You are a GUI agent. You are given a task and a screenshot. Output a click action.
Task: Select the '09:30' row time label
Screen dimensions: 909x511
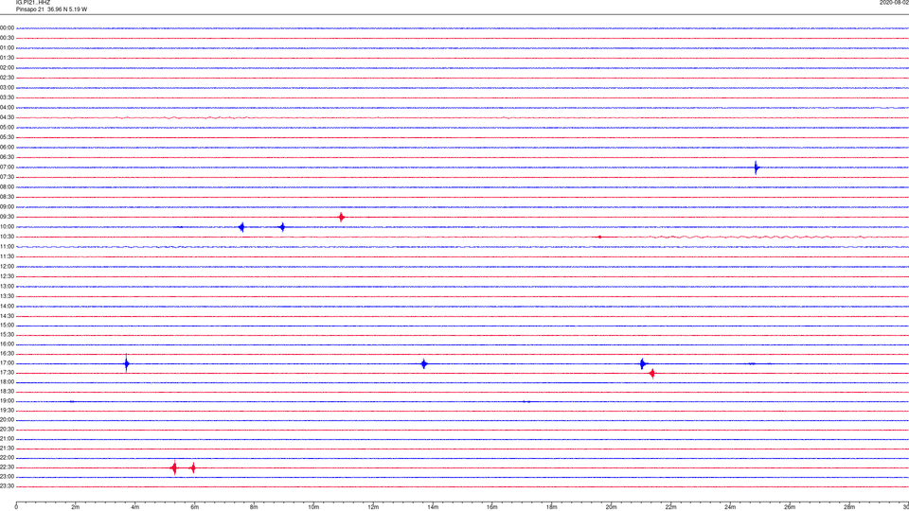[x=7, y=218]
